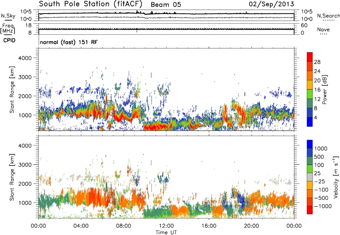The width and height of the screenshot is (340, 235).
Task: Click the 'N.Search' legend label
Action: click(328, 16)
